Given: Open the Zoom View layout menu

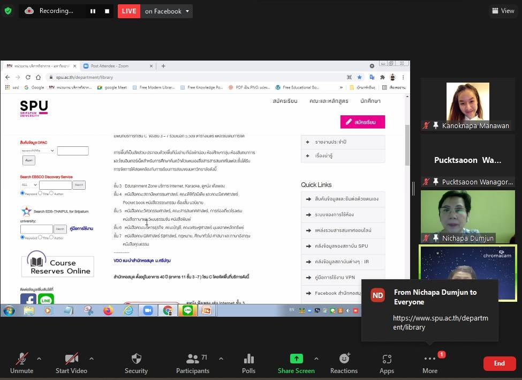Looking at the screenshot, I should 503,11.
